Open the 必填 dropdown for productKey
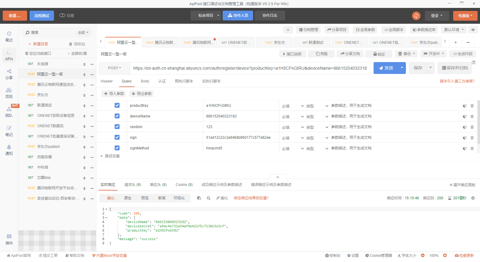This screenshot has height=262, width=480. [x=293, y=106]
